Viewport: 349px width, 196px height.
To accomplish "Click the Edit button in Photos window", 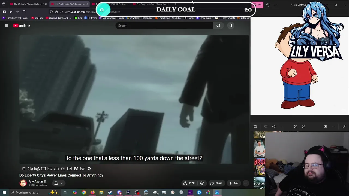I will click(x=257, y=5).
